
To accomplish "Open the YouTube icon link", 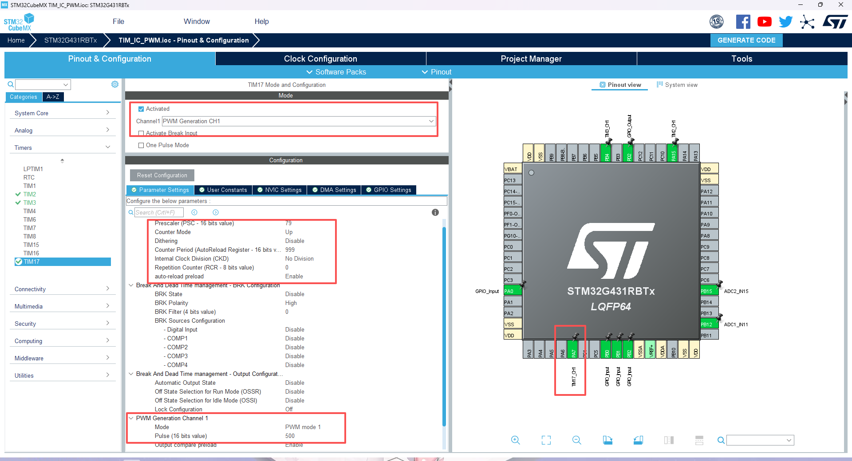I will (764, 22).
